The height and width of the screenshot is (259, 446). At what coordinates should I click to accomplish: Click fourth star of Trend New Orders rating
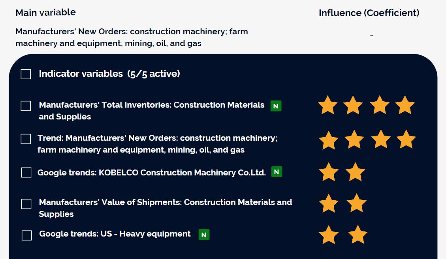point(406,140)
